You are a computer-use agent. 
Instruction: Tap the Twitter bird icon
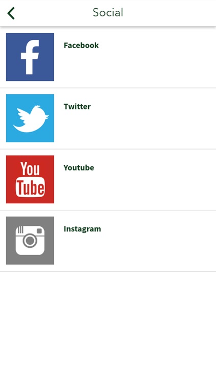[x=30, y=118]
